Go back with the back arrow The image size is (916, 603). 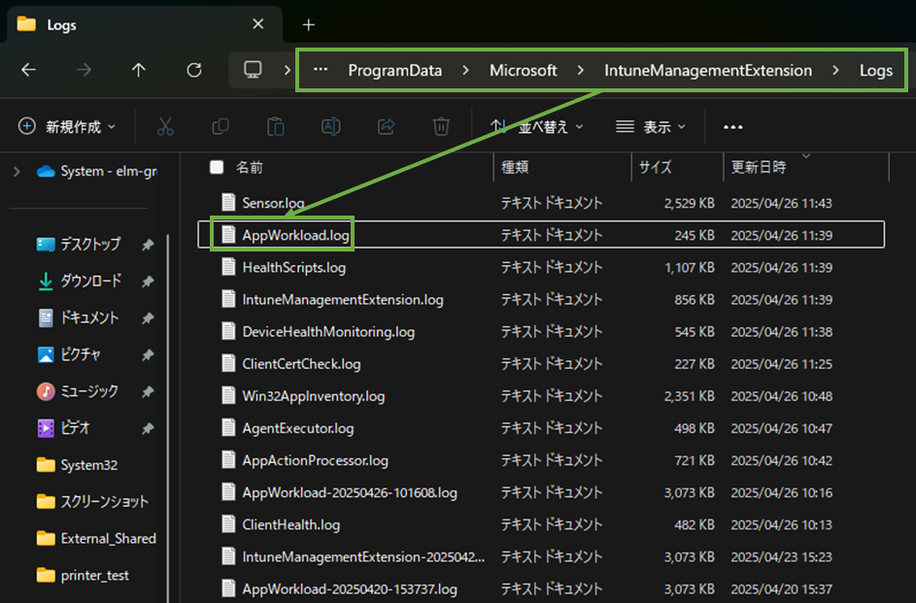pos(28,70)
